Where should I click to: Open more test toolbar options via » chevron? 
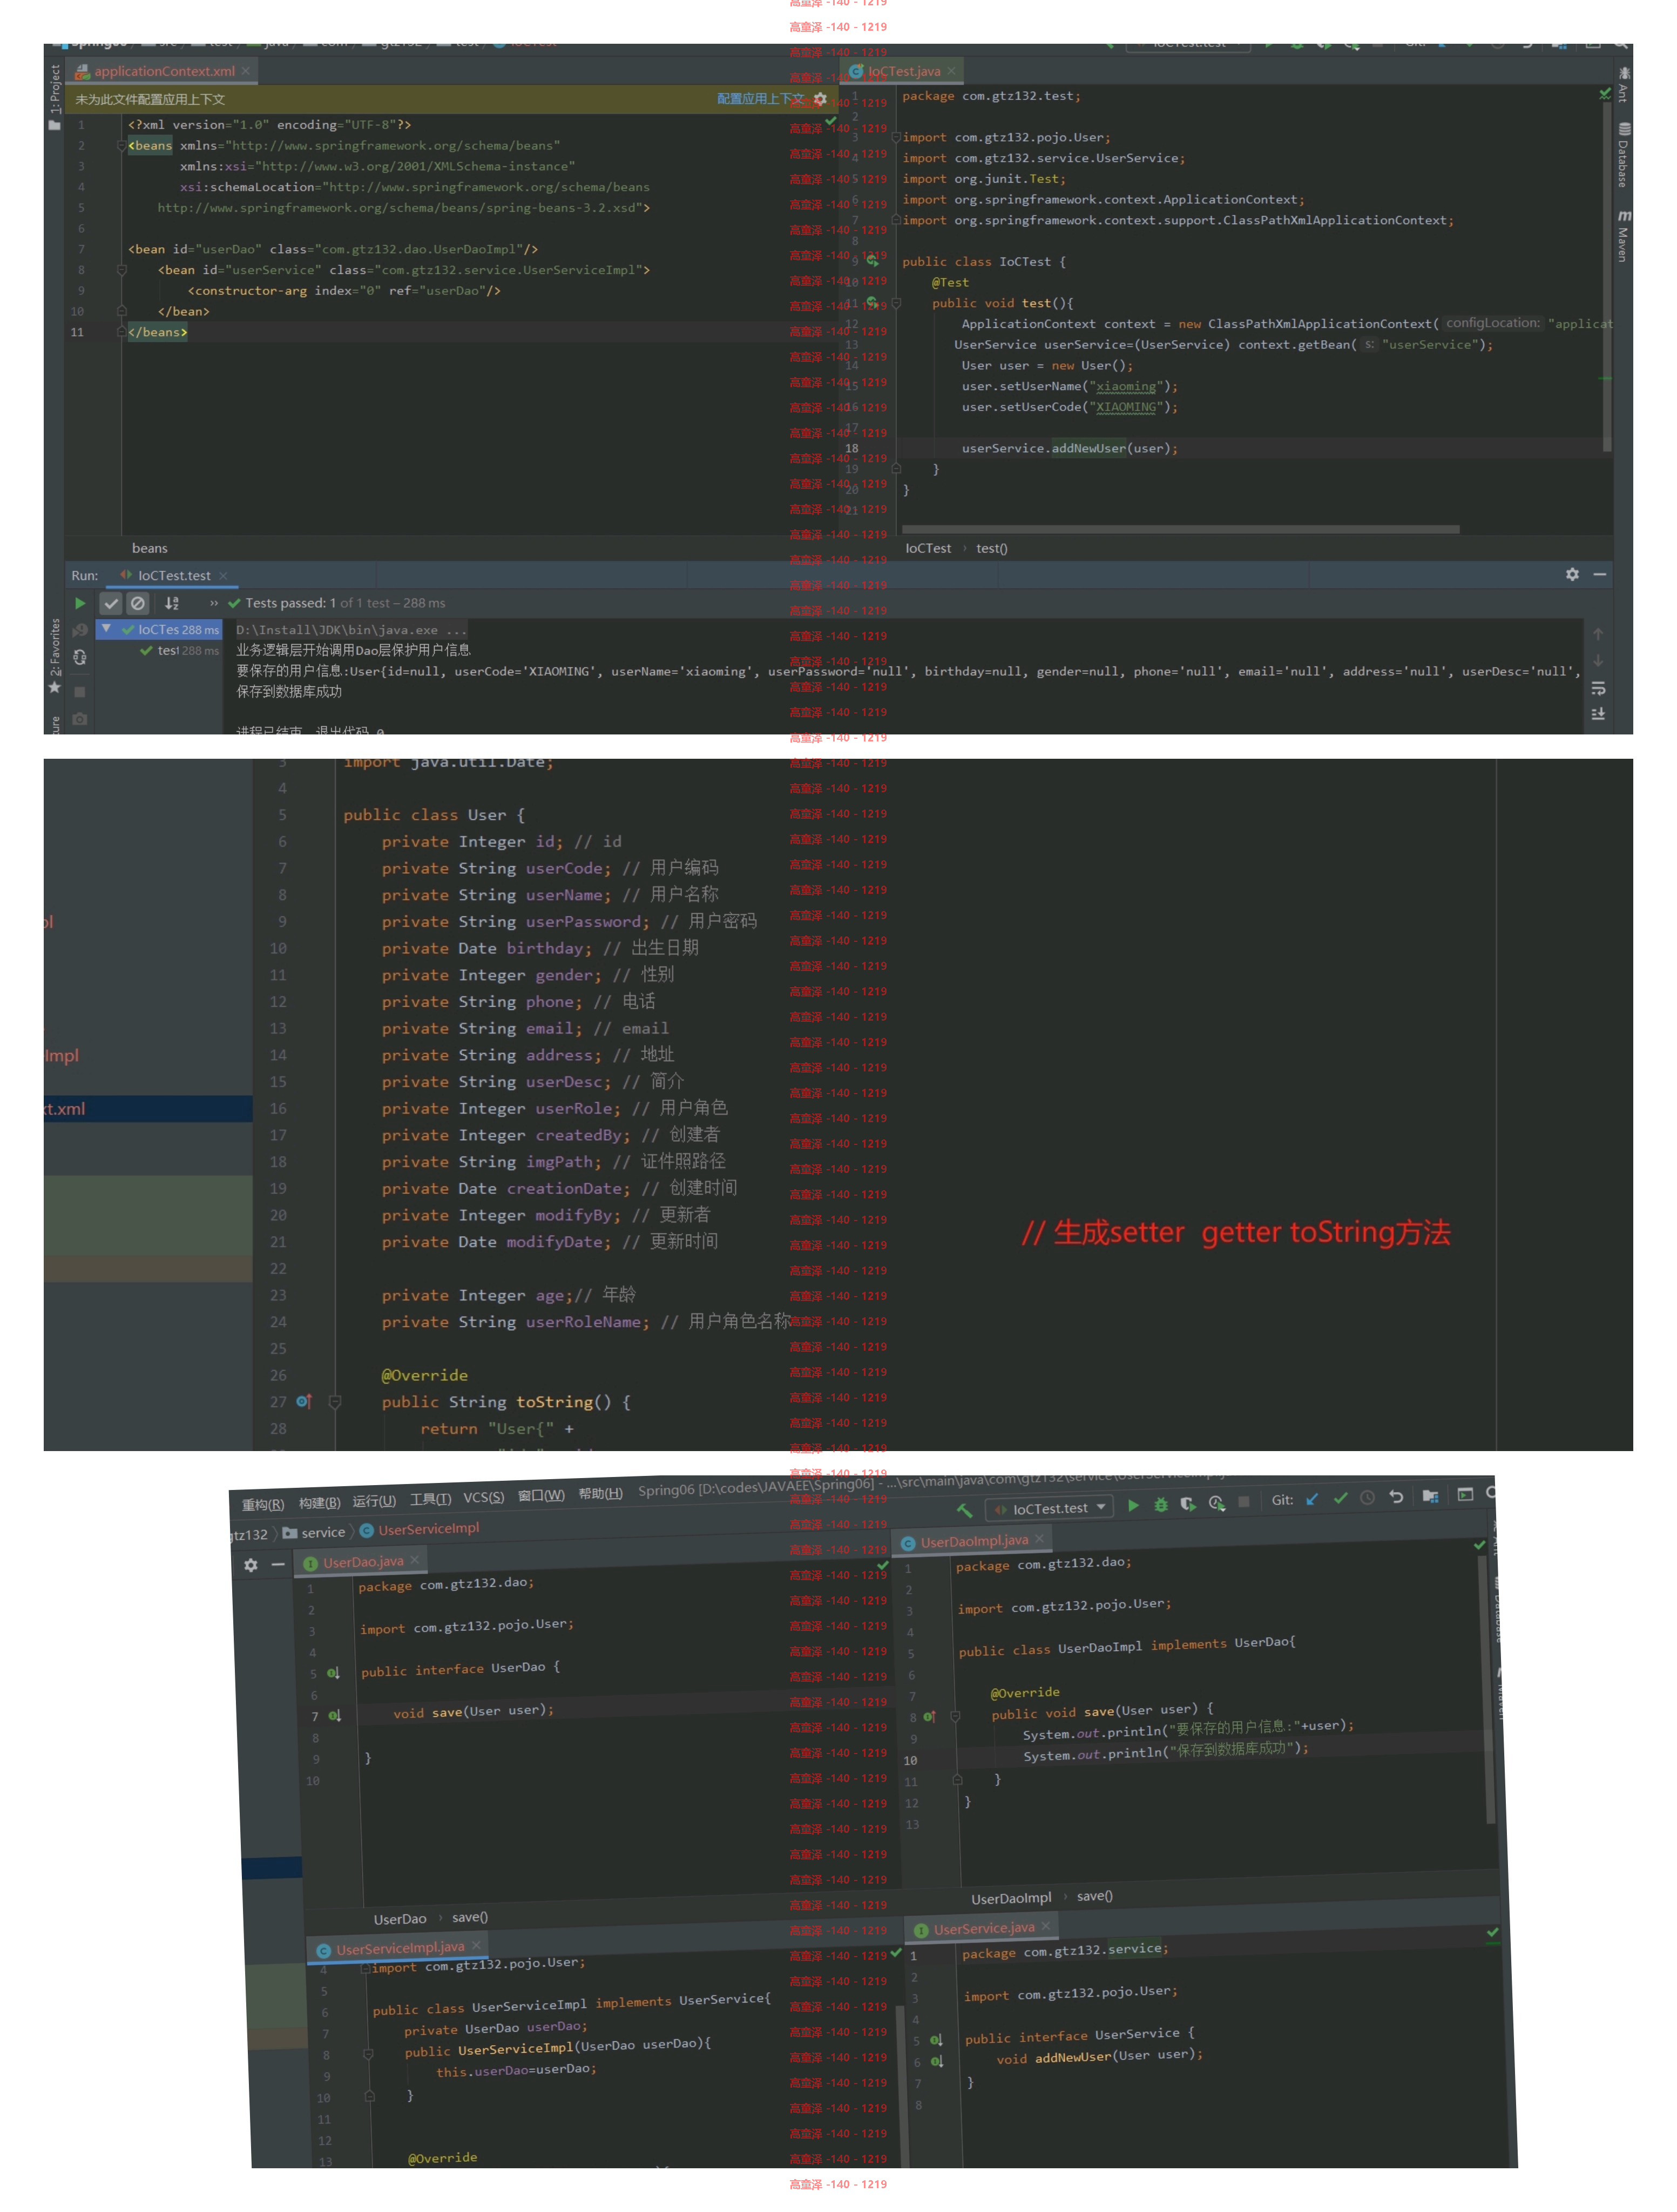pyautogui.click(x=213, y=603)
